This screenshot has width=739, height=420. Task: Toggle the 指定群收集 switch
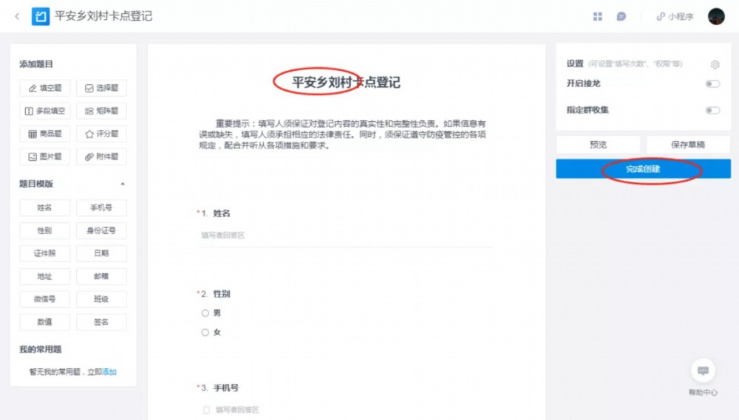pyautogui.click(x=712, y=110)
